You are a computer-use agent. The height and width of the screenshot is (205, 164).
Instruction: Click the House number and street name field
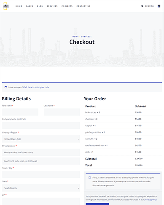pos(41,152)
